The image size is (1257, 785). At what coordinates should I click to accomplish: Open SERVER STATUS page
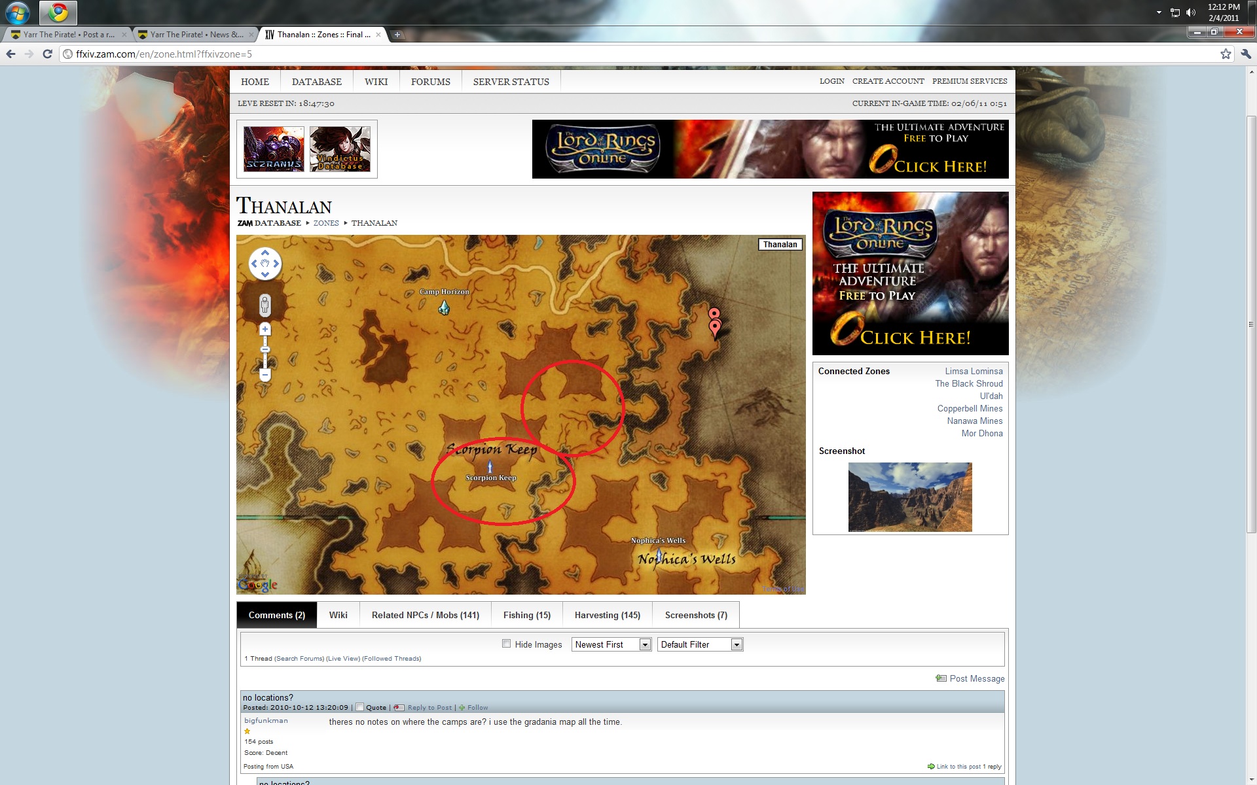point(511,82)
